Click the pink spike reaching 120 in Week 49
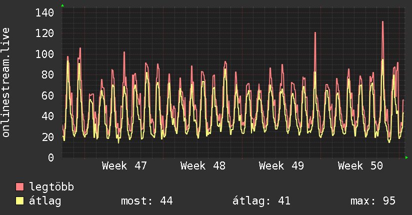Image resolution: width=412 pixels, height=215 pixels. pos(315,33)
